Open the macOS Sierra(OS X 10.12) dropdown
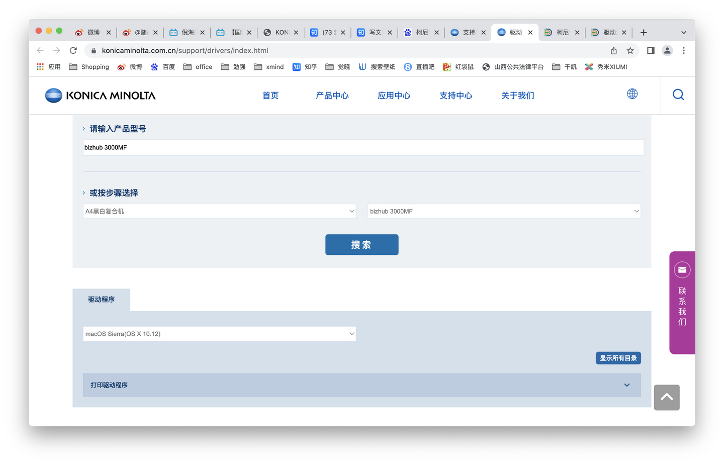This screenshot has height=464, width=724. 219,333
